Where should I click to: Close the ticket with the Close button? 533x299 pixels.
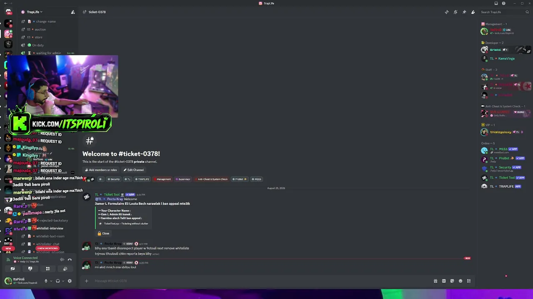[103, 233]
